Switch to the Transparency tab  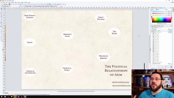161,8
